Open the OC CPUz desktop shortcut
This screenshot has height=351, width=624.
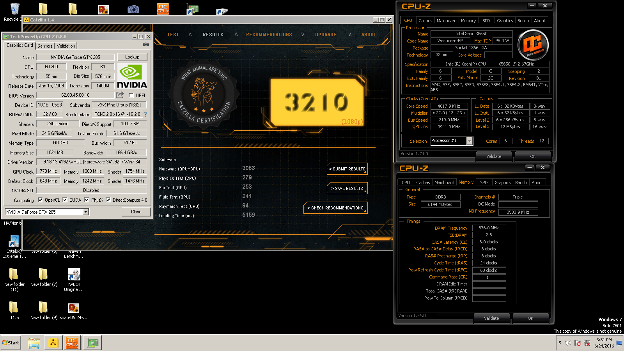coord(163,9)
